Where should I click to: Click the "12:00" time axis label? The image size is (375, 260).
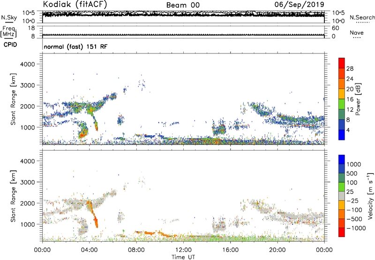click(183, 250)
